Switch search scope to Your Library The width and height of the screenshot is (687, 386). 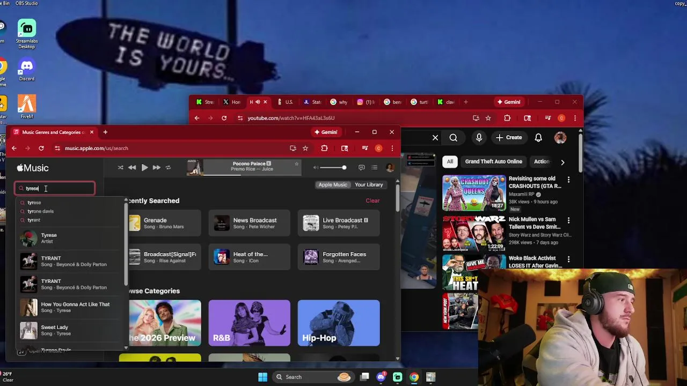[x=369, y=184]
